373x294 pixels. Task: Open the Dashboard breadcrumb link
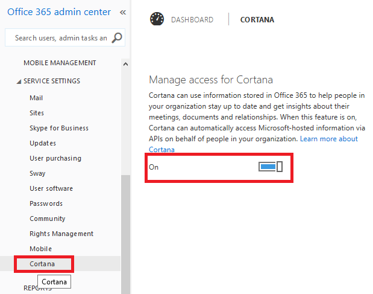pos(192,20)
